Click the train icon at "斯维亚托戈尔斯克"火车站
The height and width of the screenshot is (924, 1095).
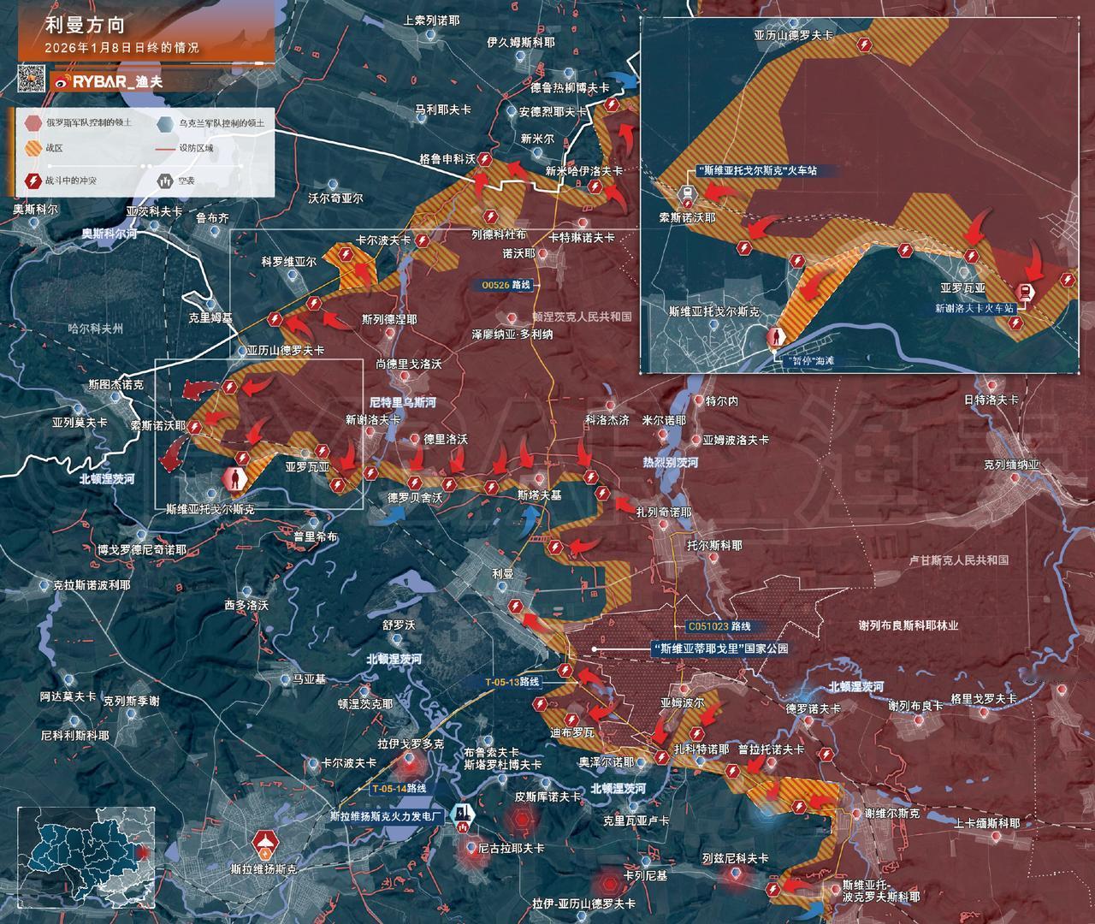[687, 195]
